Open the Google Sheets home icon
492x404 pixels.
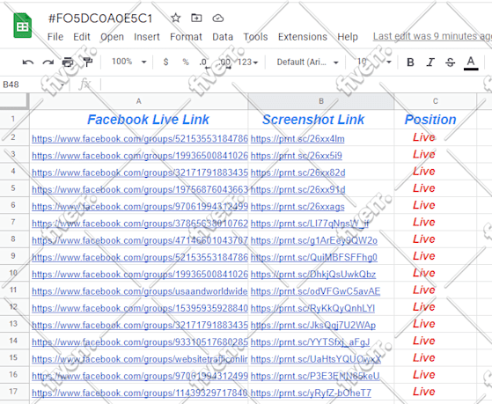click(x=22, y=26)
